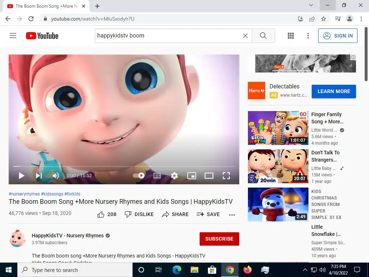This screenshot has height=277, width=369.
Task: Select the Little Snowflake video title
Action: pyautogui.click(x=326, y=230)
